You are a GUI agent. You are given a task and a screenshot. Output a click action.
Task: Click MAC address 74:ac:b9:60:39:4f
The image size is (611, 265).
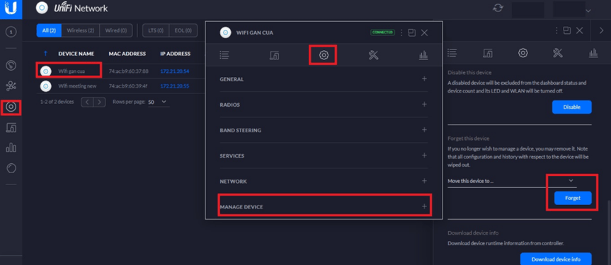coord(128,86)
